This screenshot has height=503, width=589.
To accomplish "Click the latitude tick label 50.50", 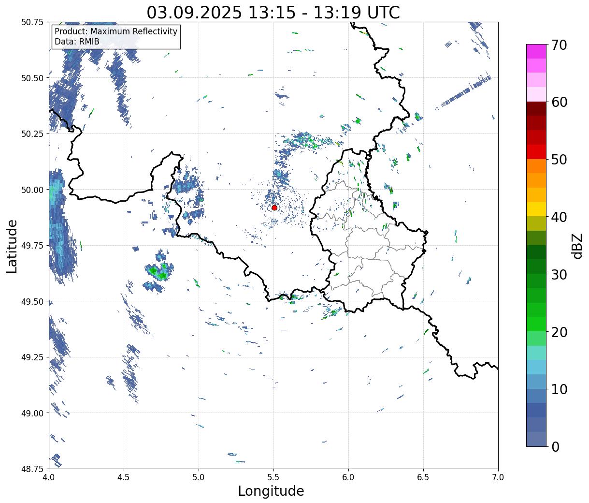I will click(x=32, y=78).
